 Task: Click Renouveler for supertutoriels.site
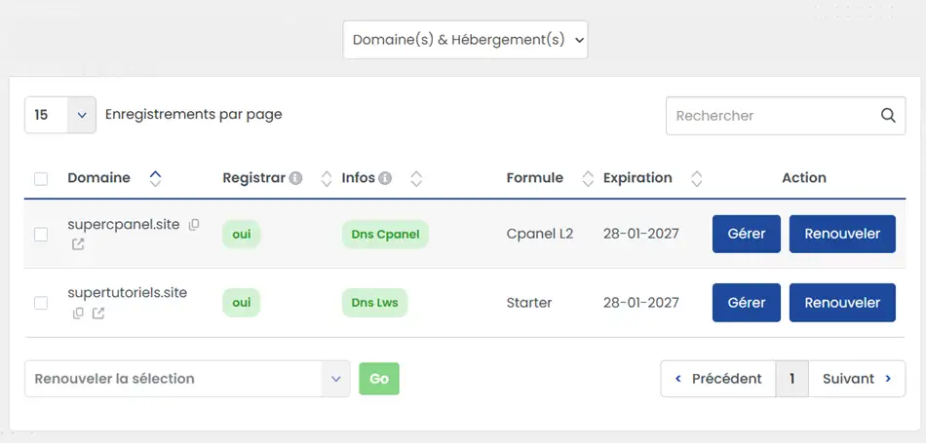coord(843,303)
